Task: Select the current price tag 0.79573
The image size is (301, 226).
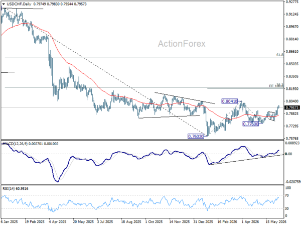Action: (x=292, y=107)
